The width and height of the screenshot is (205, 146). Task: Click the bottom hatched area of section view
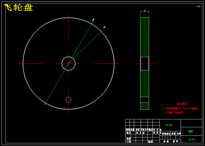145,106
